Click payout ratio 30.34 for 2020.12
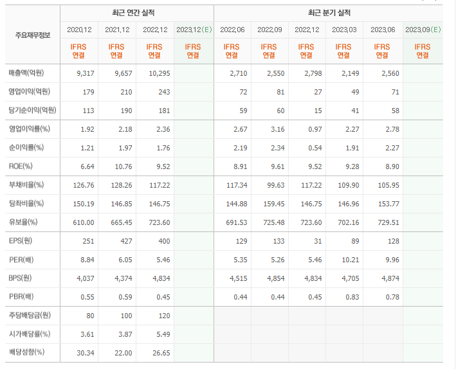 point(86,353)
